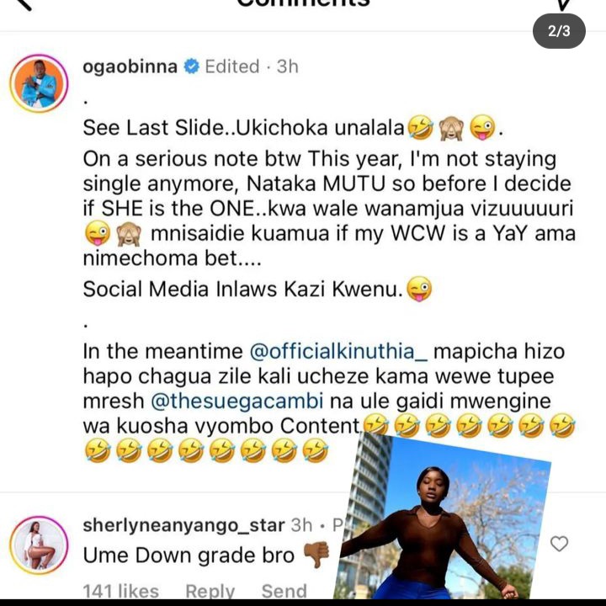Open sherlyneanyango_star's profile picture
The height and width of the screenshot is (606, 606).
click(x=39, y=545)
